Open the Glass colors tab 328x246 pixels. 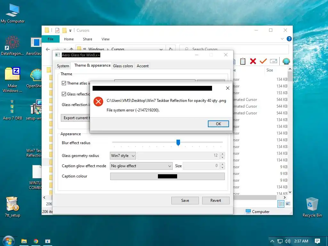pyautogui.click(x=123, y=66)
